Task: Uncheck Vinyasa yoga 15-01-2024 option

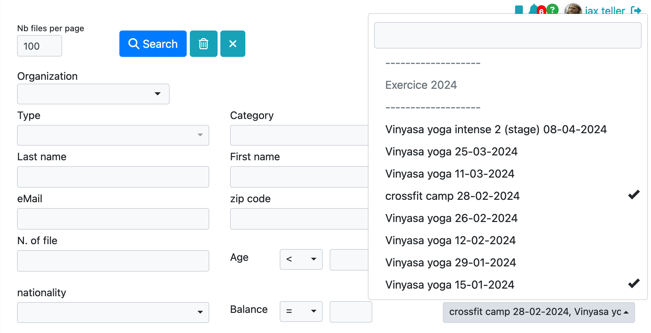Action: coord(450,285)
